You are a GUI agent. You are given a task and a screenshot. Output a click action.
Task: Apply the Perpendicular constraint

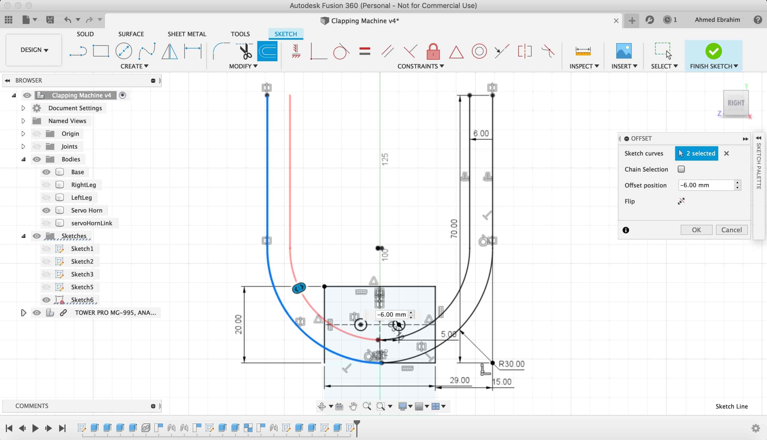pos(319,51)
